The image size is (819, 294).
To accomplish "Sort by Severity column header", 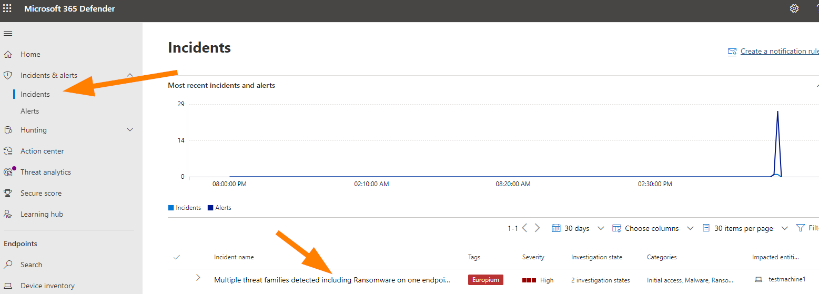I will pyautogui.click(x=533, y=257).
